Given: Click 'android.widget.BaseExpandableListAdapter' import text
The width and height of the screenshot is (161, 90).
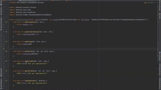Looking at the screenshot, I should click(33, 15).
